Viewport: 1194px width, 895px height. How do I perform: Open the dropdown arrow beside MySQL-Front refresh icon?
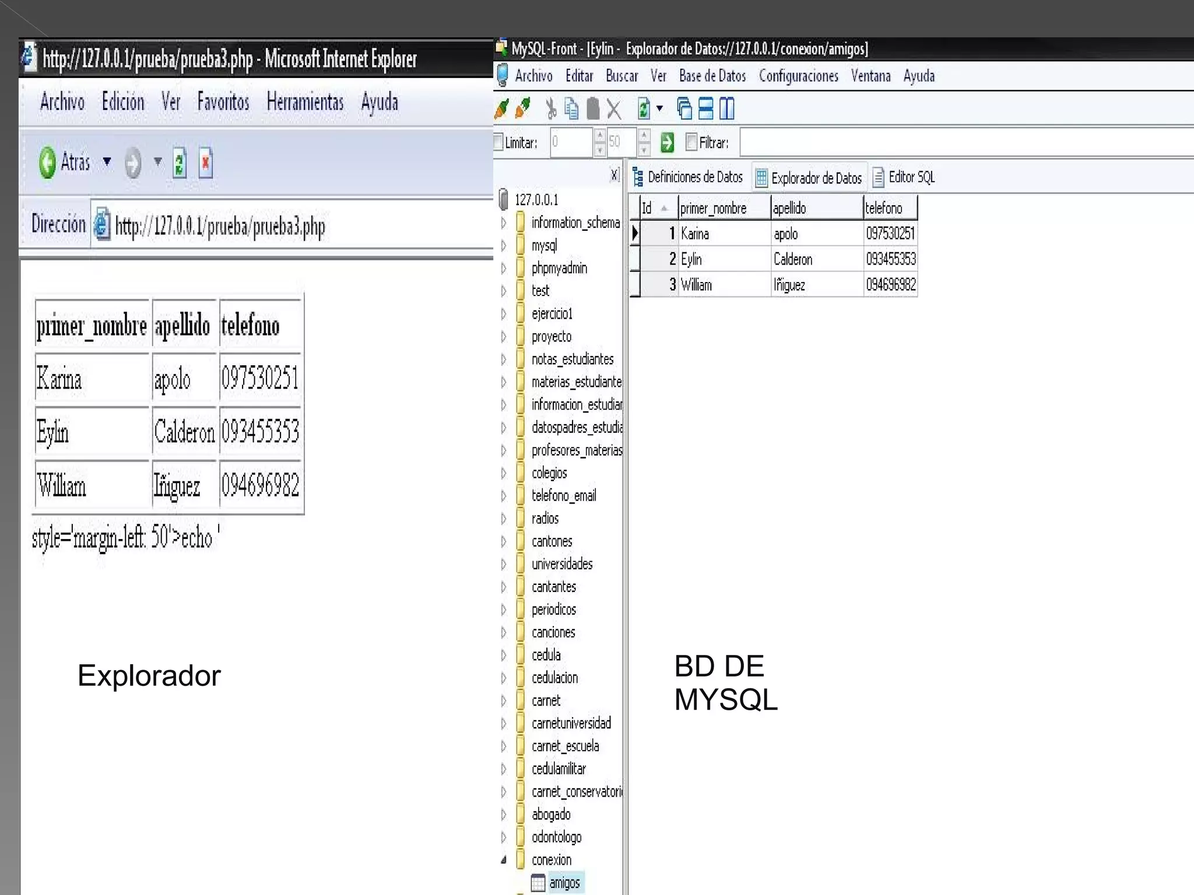click(660, 108)
